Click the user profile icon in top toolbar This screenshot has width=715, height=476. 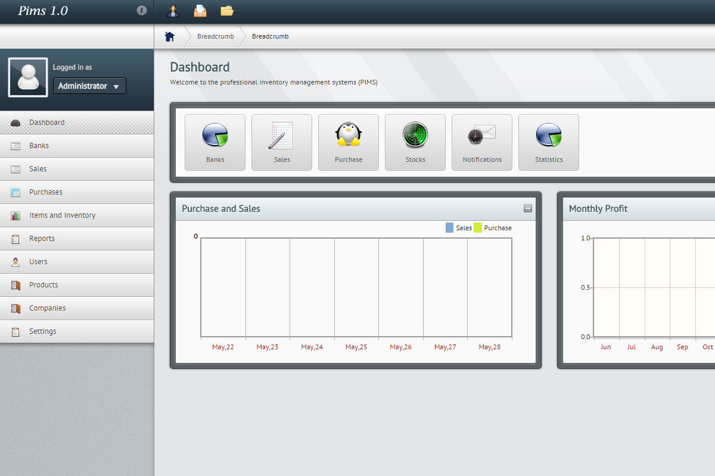coord(173,11)
